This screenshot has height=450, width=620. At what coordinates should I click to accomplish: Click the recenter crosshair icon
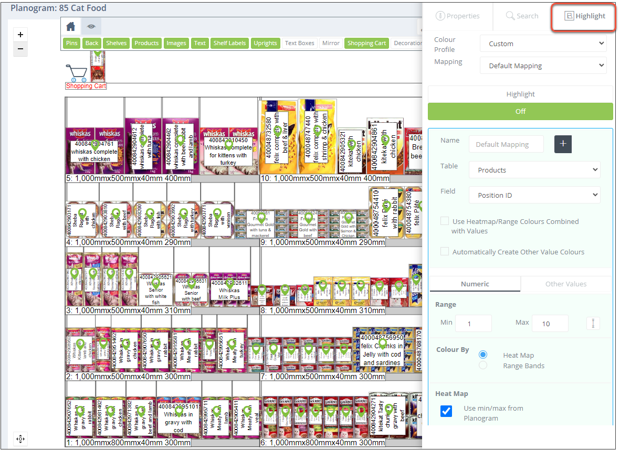(20, 439)
